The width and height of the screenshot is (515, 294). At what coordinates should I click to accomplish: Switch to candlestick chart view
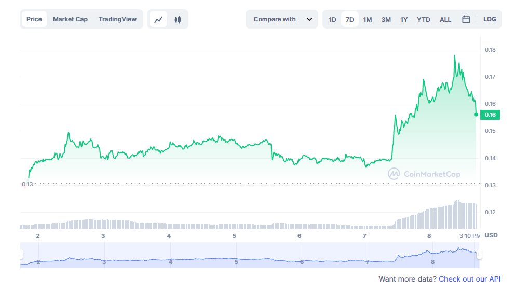point(178,19)
